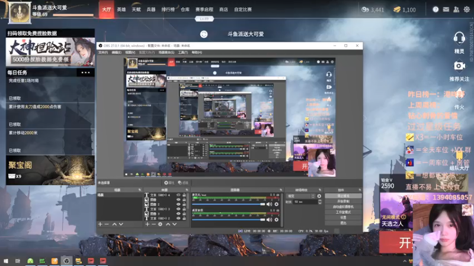Open OBS 编辑(E) menu
Viewport: 474px width, 266px height.
click(116, 53)
